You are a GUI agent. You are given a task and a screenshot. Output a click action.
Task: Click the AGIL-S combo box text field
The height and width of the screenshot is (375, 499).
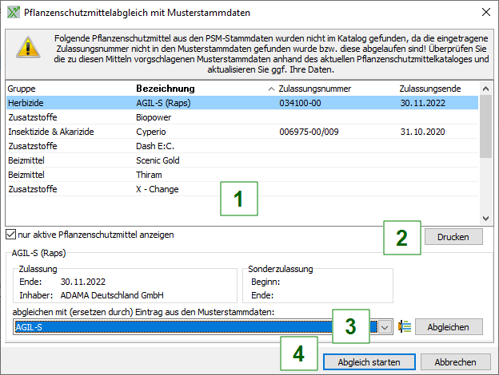tap(192, 327)
